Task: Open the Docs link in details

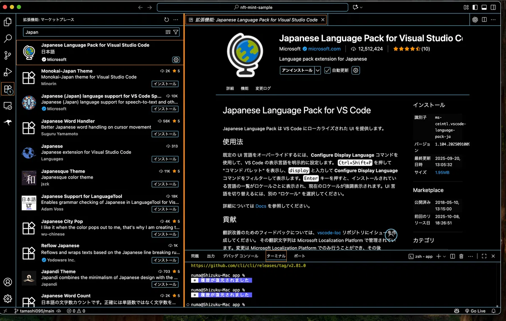Action: click(261, 206)
